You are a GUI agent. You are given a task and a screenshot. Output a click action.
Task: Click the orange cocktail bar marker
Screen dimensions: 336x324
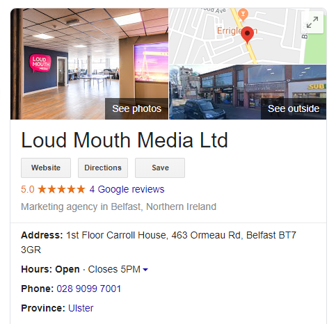coord(243,15)
